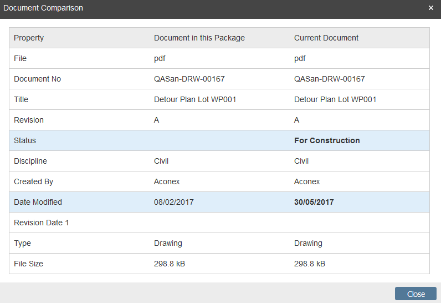The width and height of the screenshot is (441, 303).
Task: Select current document title Detour Plan Lot WP001
Action: click(335, 99)
